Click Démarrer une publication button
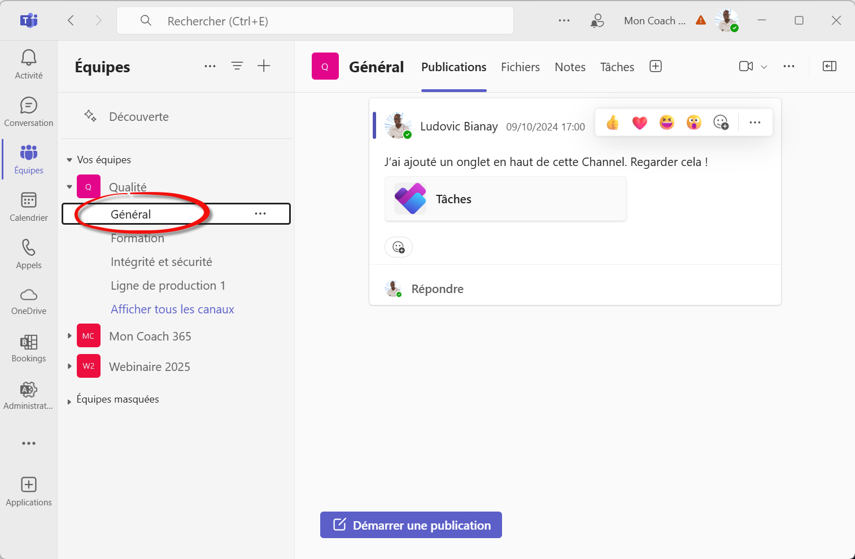855x559 pixels. [411, 525]
